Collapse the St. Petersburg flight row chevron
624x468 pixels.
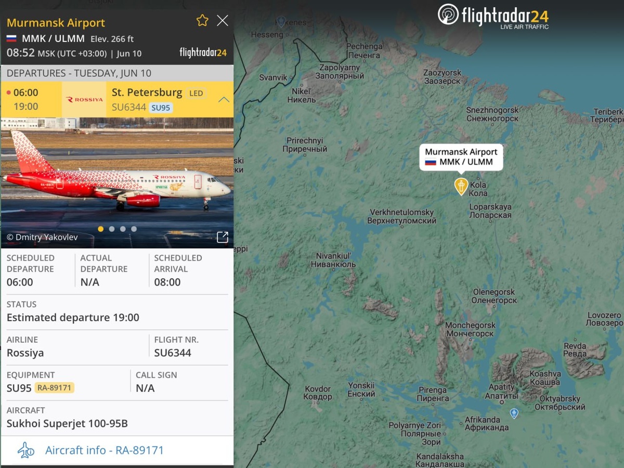(x=224, y=99)
